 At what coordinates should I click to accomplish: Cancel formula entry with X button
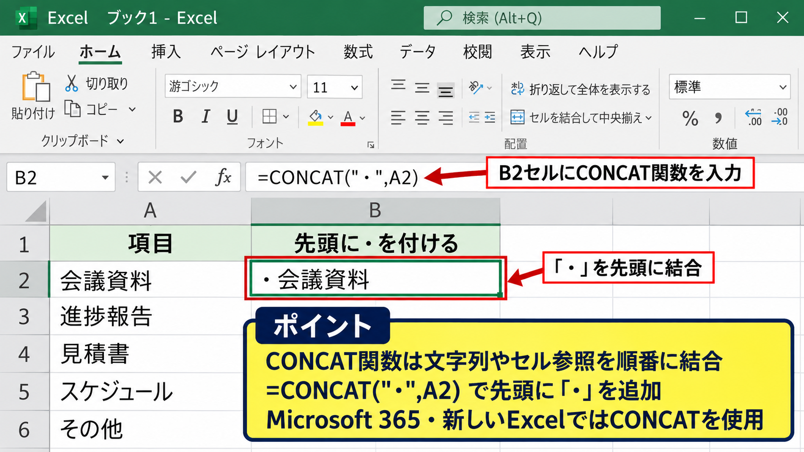pyautogui.click(x=155, y=177)
